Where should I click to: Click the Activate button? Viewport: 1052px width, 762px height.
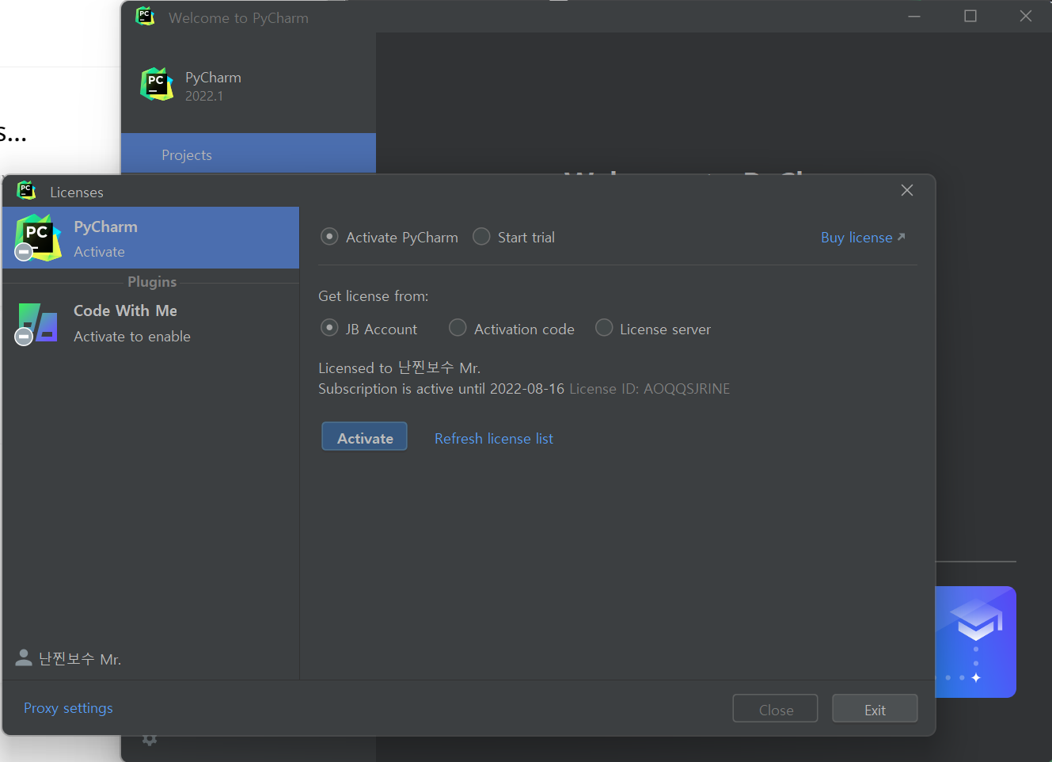tap(364, 437)
